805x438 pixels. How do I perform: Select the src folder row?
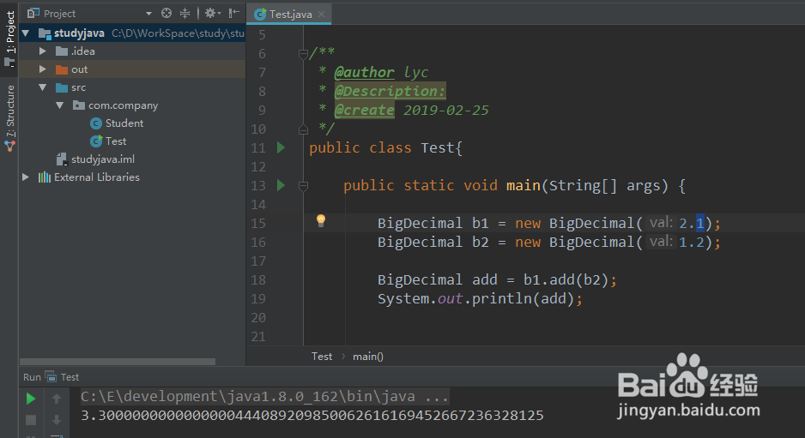(132, 87)
